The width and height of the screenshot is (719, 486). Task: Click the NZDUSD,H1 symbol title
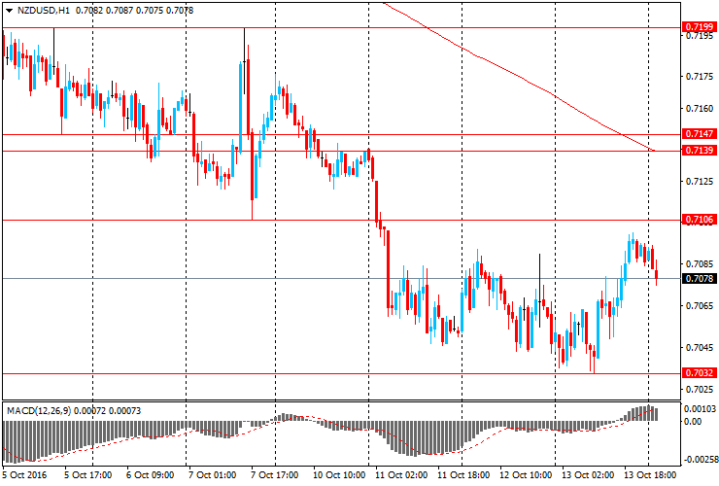[44, 10]
